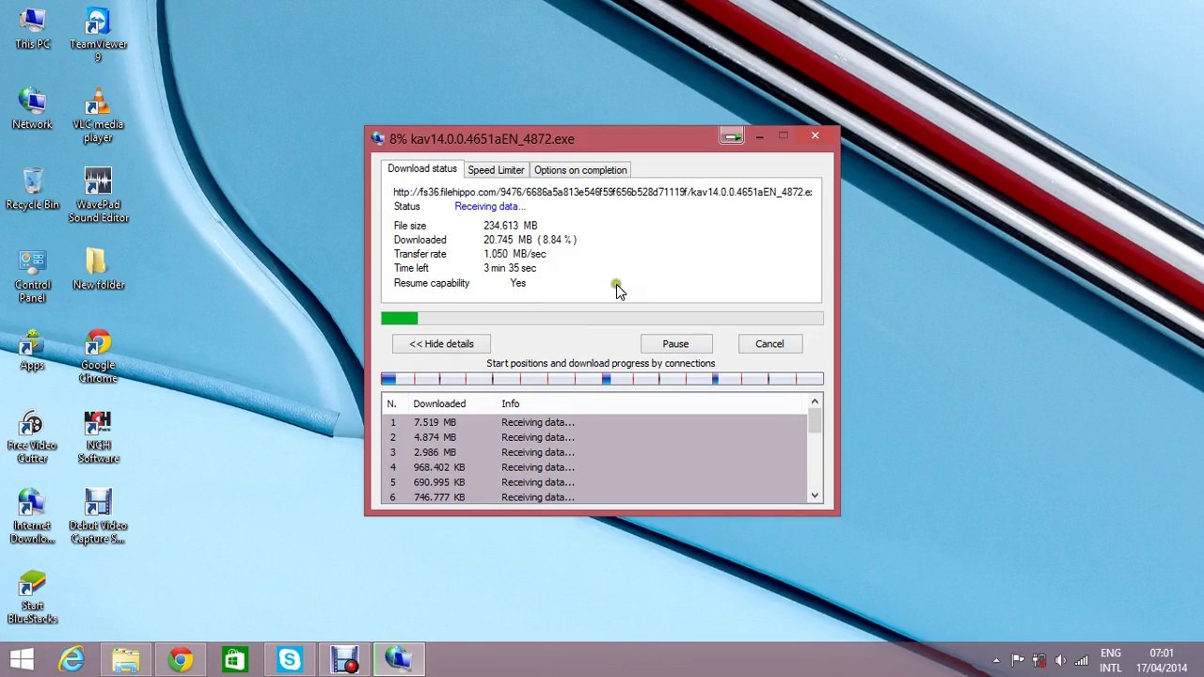Click the connections progress segment bar
1204x677 pixels.
coord(602,379)
